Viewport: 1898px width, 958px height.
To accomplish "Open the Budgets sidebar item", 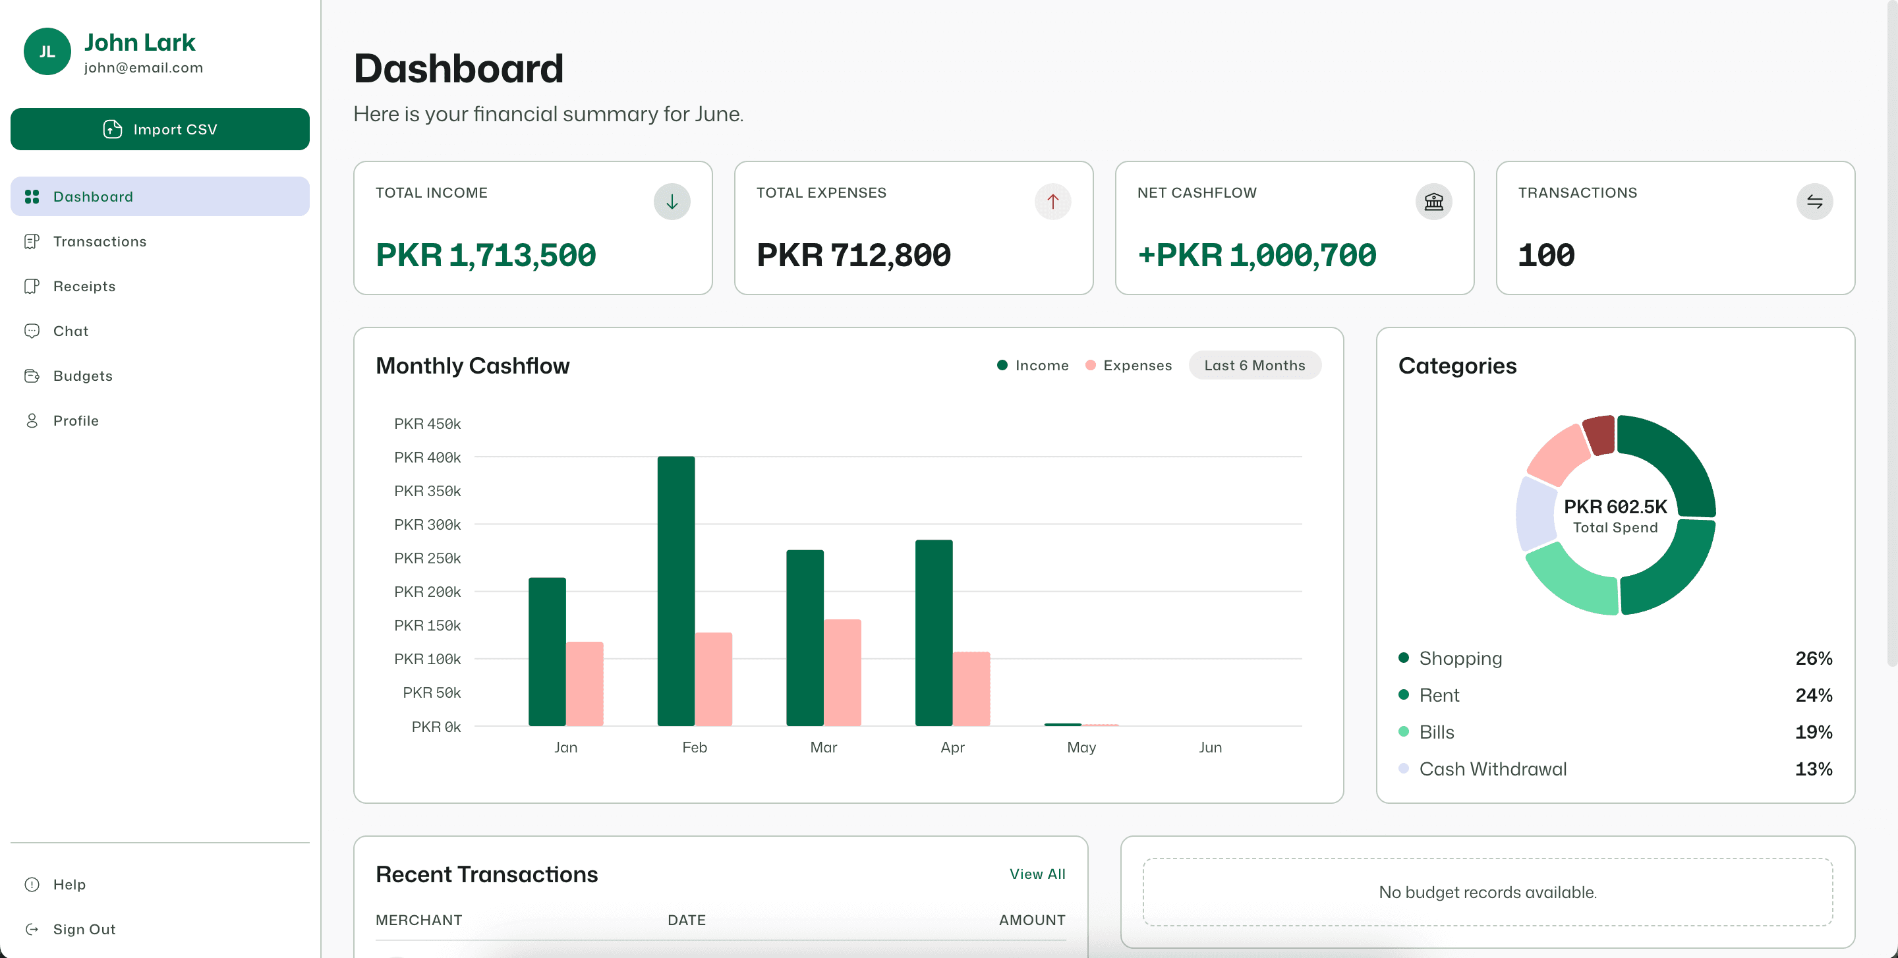I will [160, 376].
